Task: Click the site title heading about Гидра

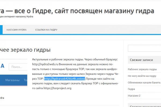Action: point(77,11)
